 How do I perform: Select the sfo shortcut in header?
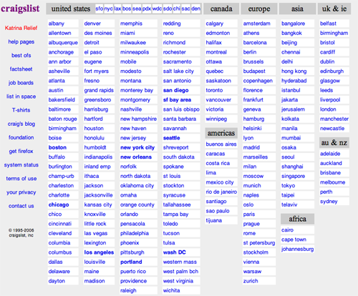click(99, 9)
